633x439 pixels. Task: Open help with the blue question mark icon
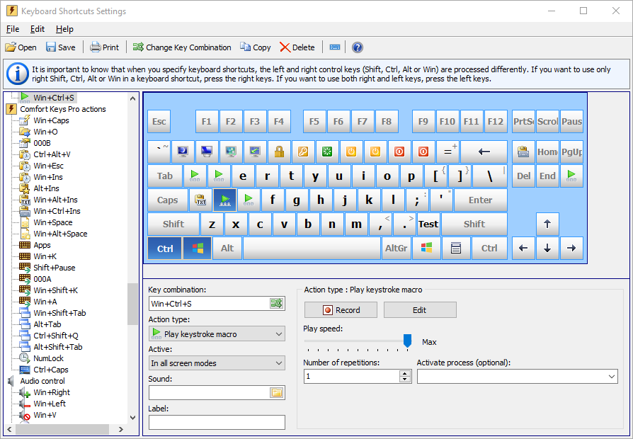click(358, 47)
